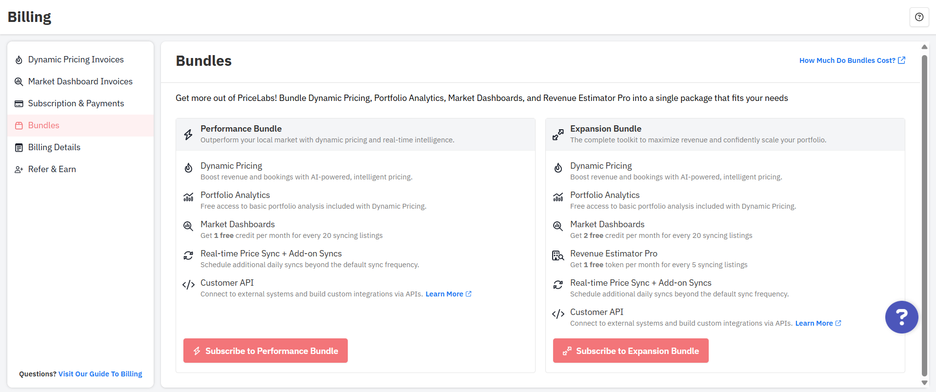936x392 pixels.
Task: Click 'Get 1 free credit per month' text
Action: click(291, 235)
